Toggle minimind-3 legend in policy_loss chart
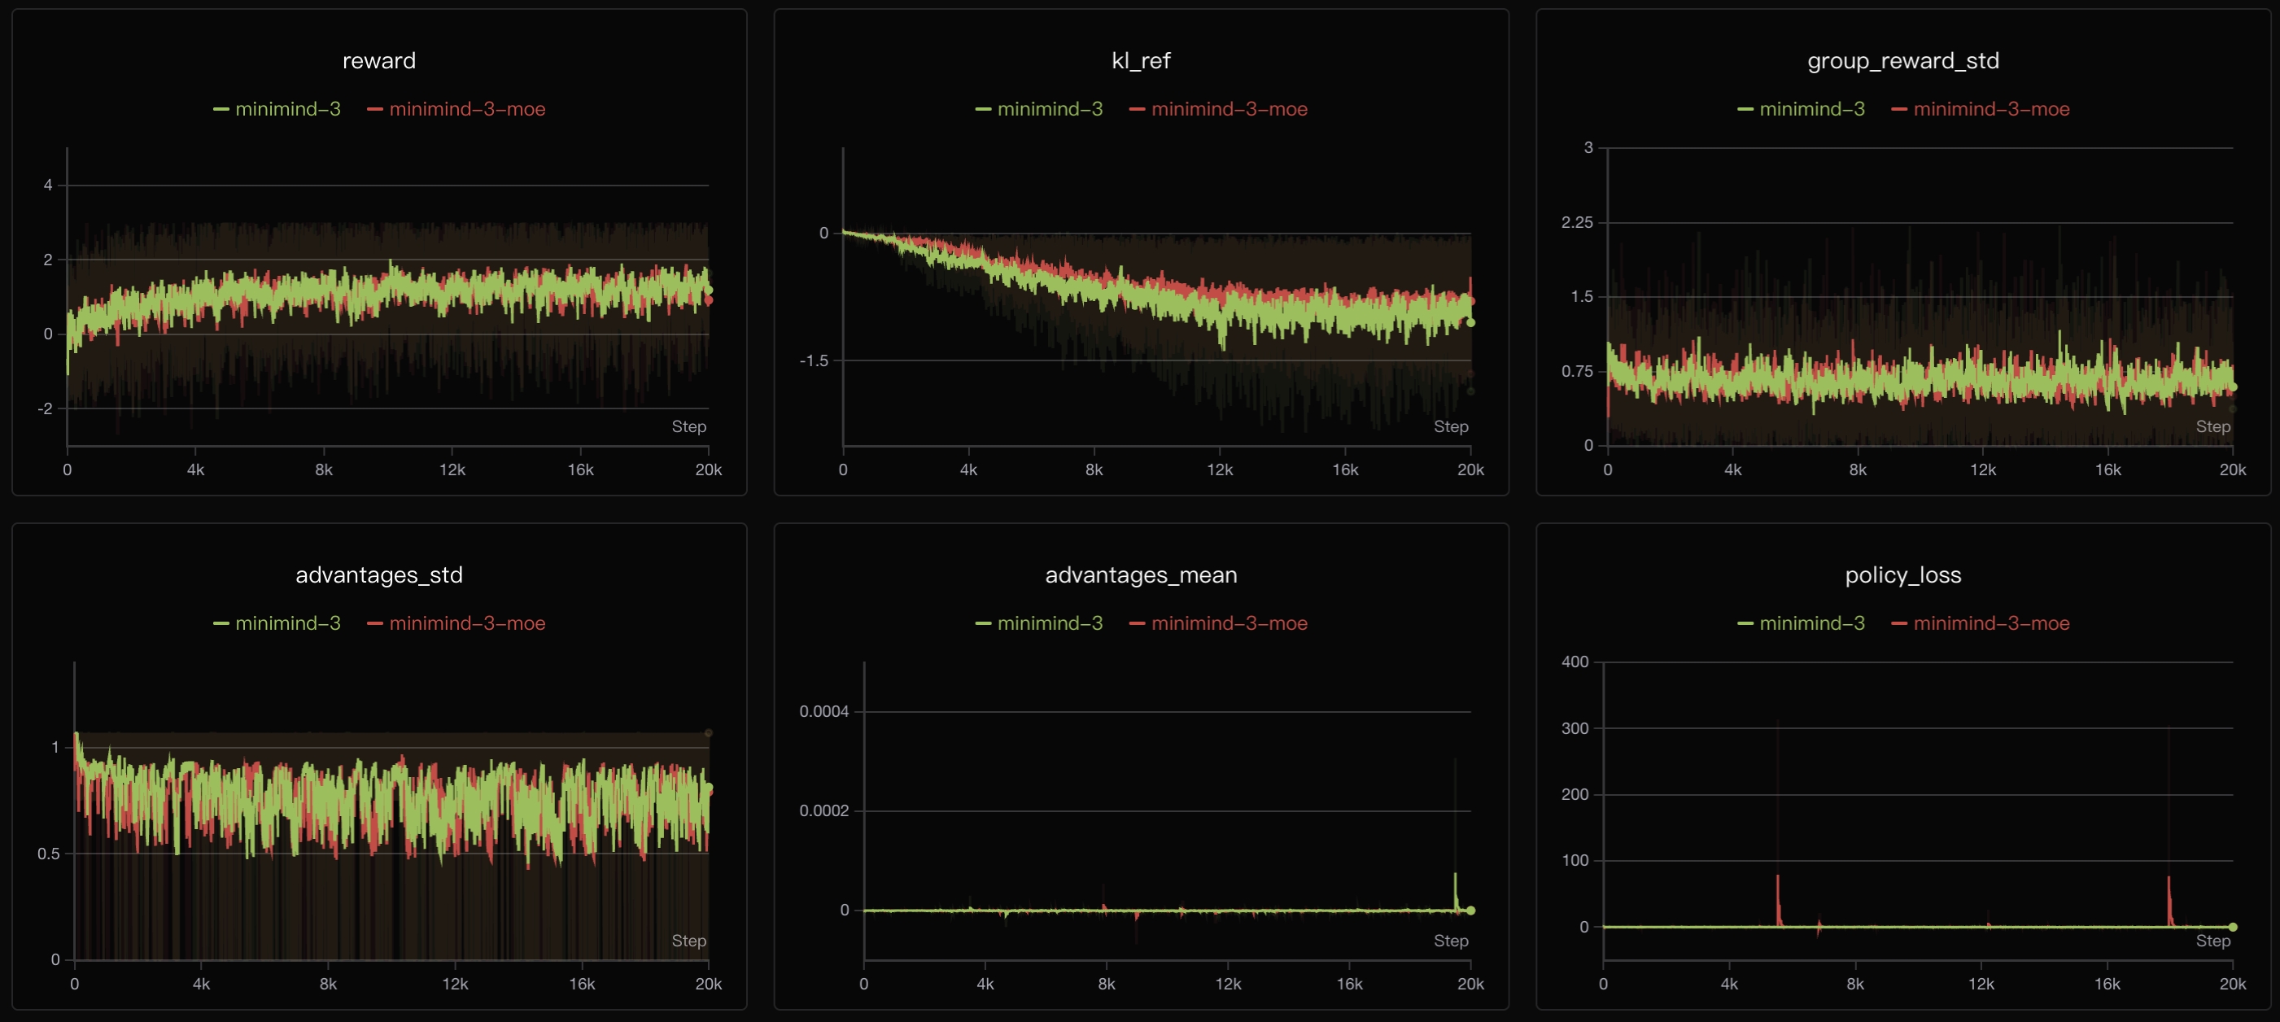 (1811, 623)
